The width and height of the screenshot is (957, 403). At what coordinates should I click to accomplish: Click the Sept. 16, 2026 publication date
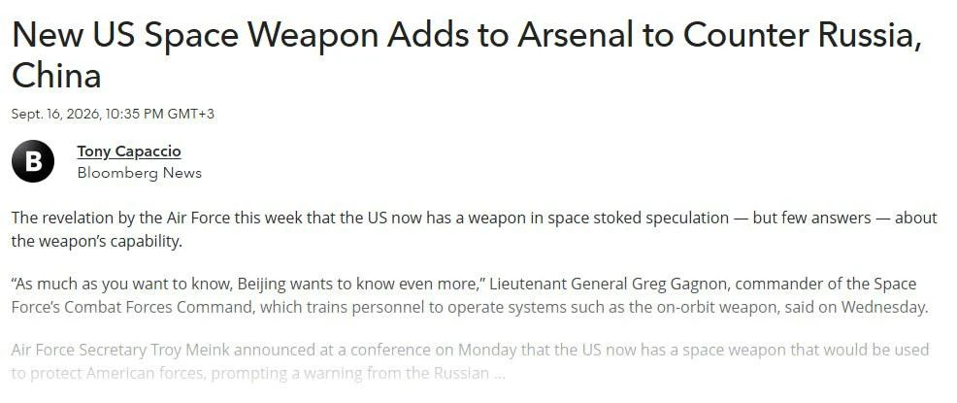(x=55, y=114)
